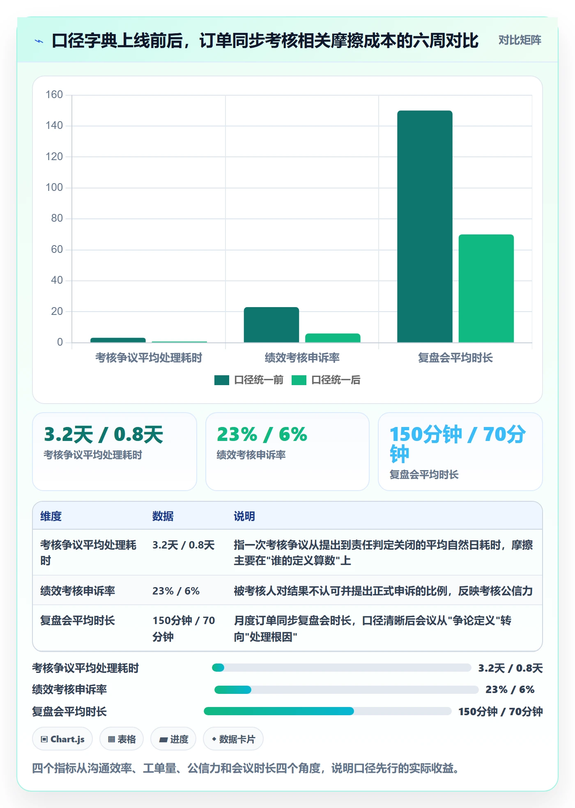
Task: Click the 绩效考核申诉率 axis label
Action: point(302,358)
